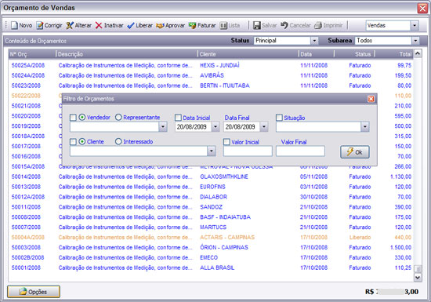Tick the Situação checkbox
Image resolution: width=431 pixels, height=302 pixels.
click(x=279, y=118)
